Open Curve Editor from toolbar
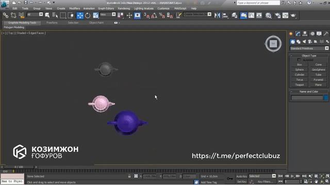 click(251, 15)
